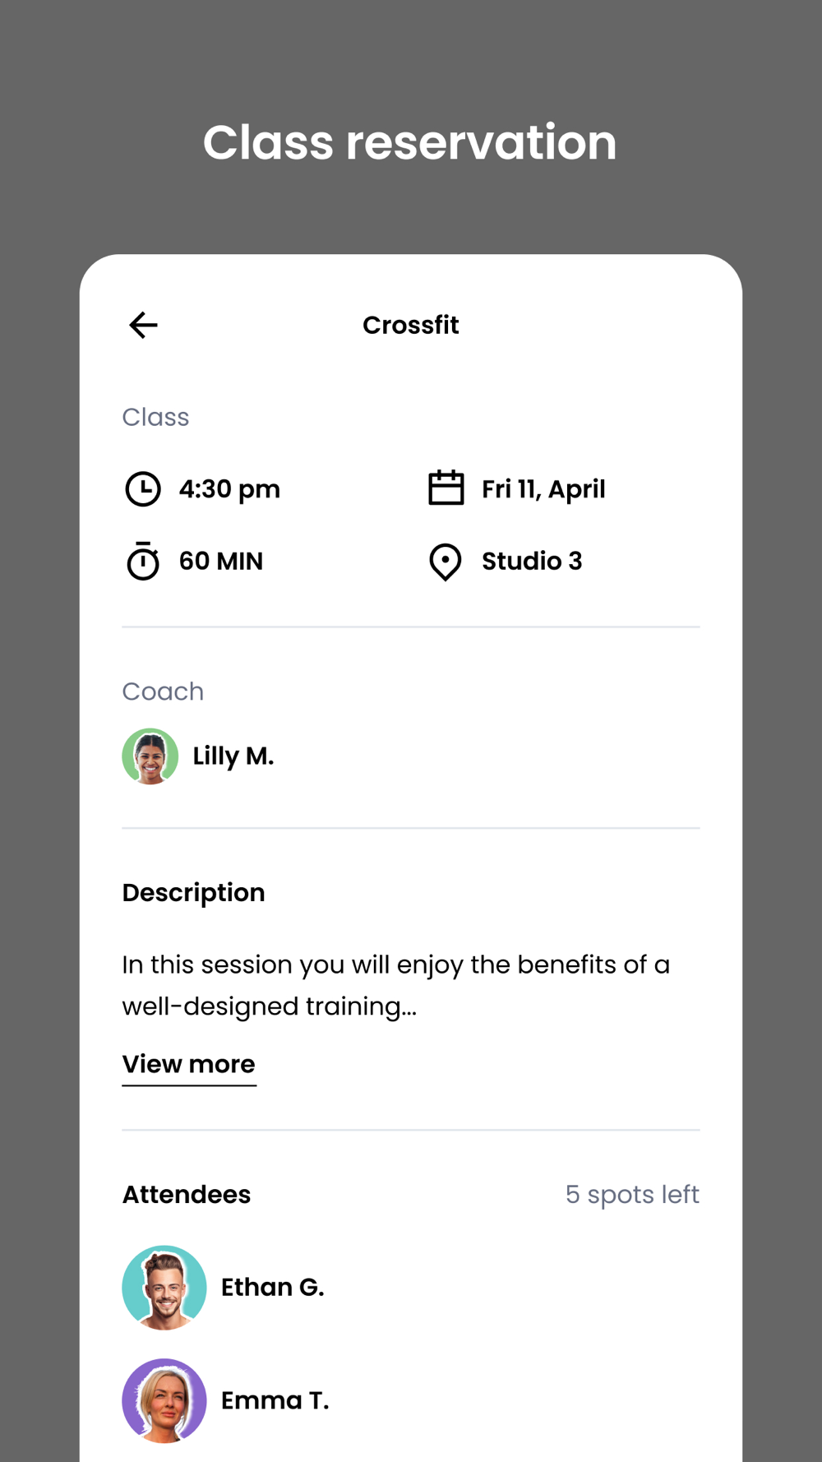Click attendee name Emma T.

coord(275,1400)
